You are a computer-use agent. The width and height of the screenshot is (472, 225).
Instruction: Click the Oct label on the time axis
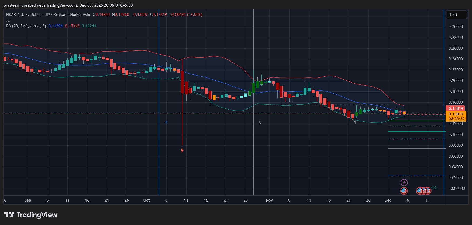pyautogui.click(x=146, y=200)
